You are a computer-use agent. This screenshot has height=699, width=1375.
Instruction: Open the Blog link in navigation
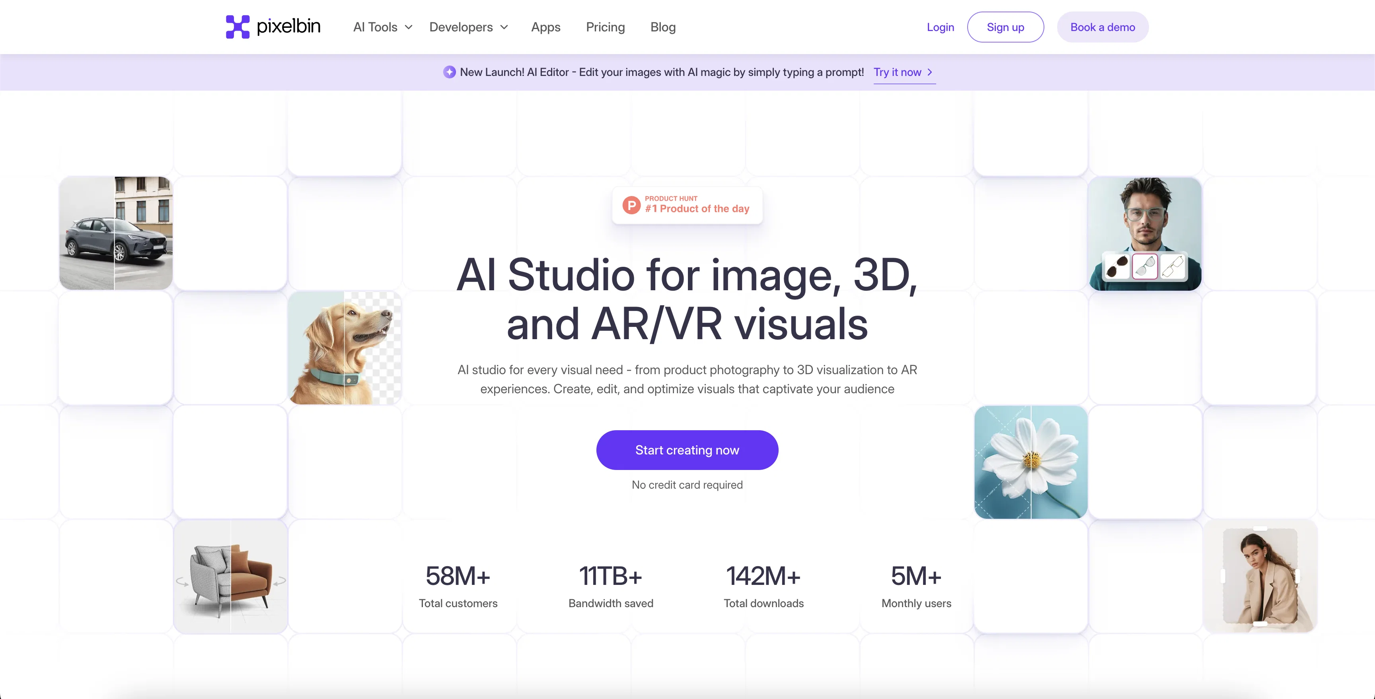click(663, 27)
